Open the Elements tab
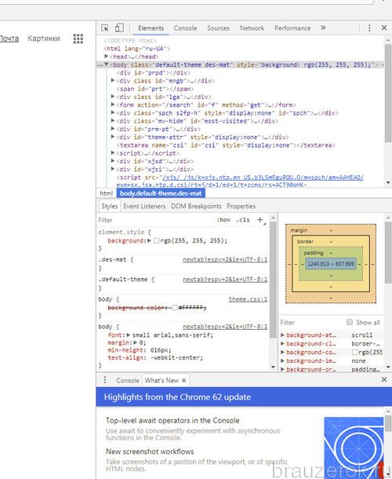 [x=151, y=28]
